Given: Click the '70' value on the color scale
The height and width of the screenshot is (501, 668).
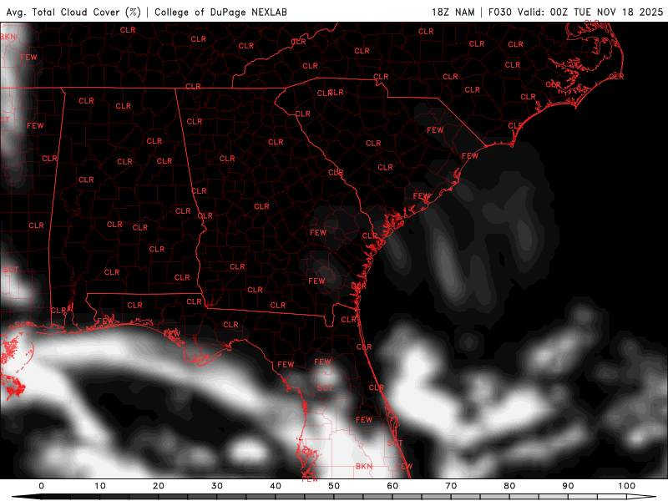Looking at the screenshot, I should tap(451, 486).
